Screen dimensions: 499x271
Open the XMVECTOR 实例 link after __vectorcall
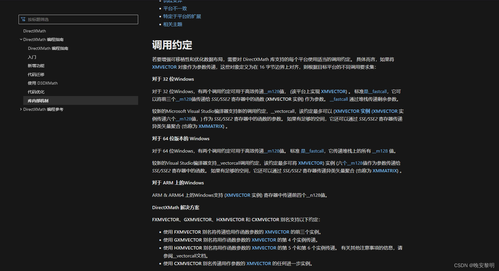click(x=352, y=111)
